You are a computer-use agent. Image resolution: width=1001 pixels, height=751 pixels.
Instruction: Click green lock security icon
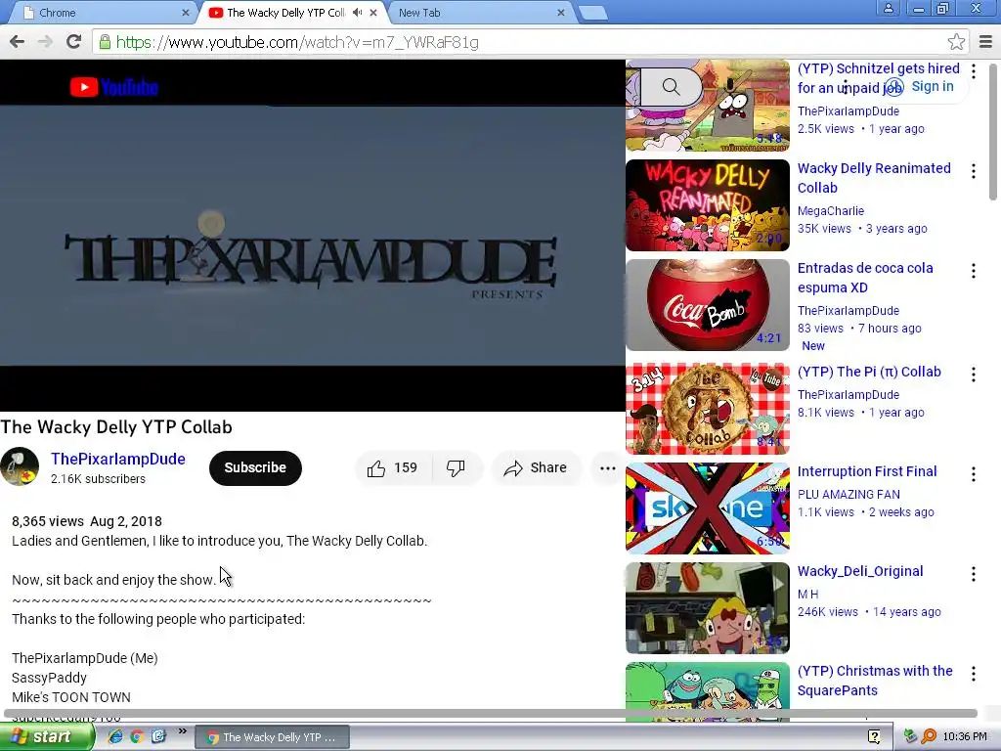104,42
